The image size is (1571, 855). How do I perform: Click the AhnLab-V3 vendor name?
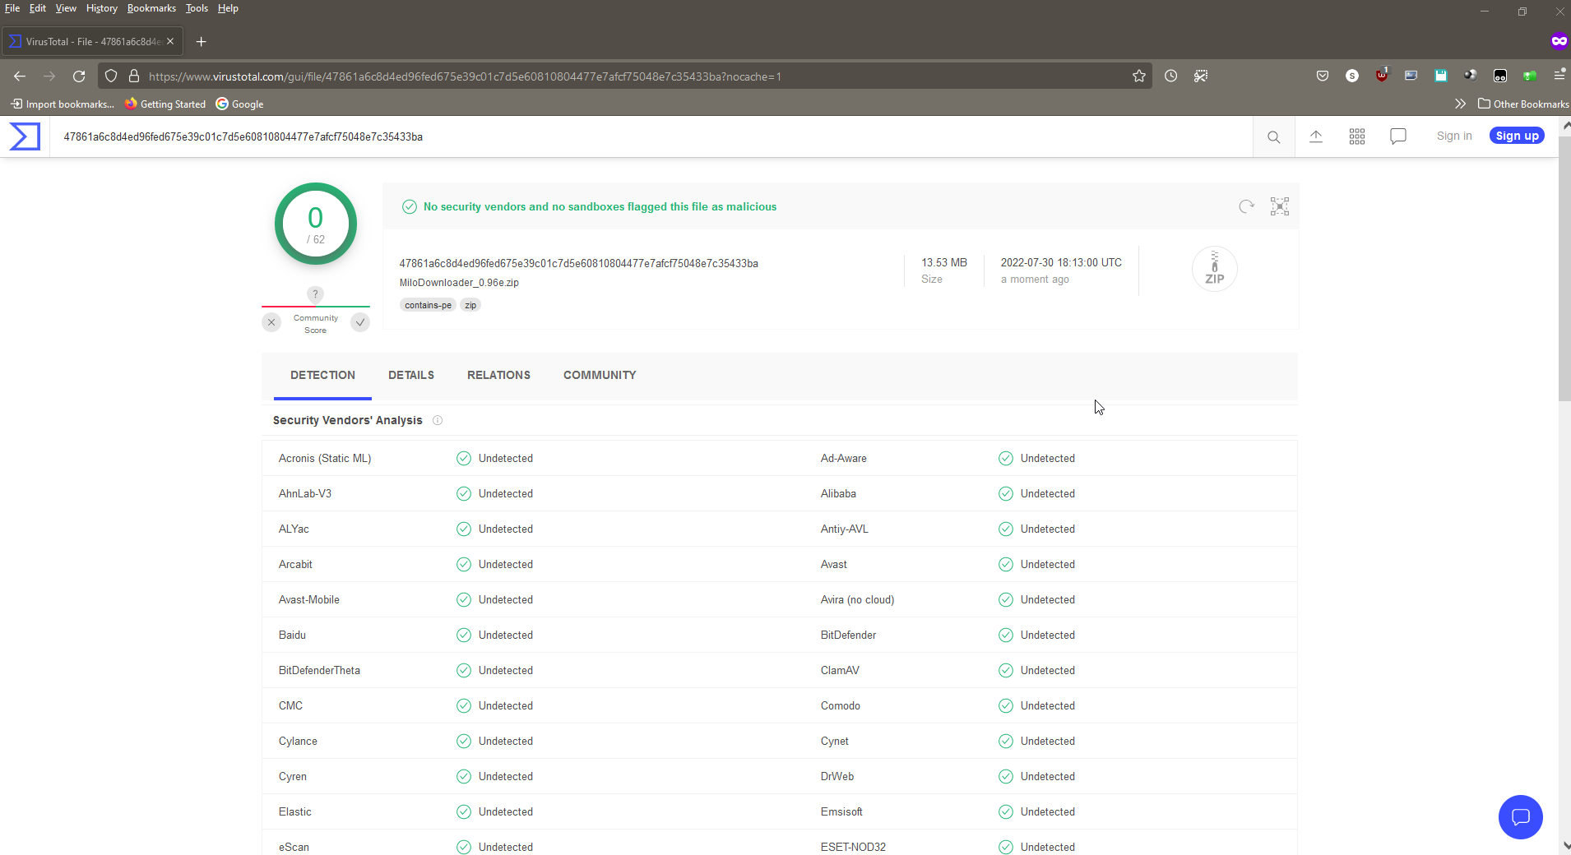pyautogui.click(x=305, y=494)
